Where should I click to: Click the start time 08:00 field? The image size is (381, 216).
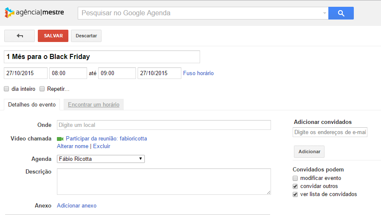tap(68, 73)
